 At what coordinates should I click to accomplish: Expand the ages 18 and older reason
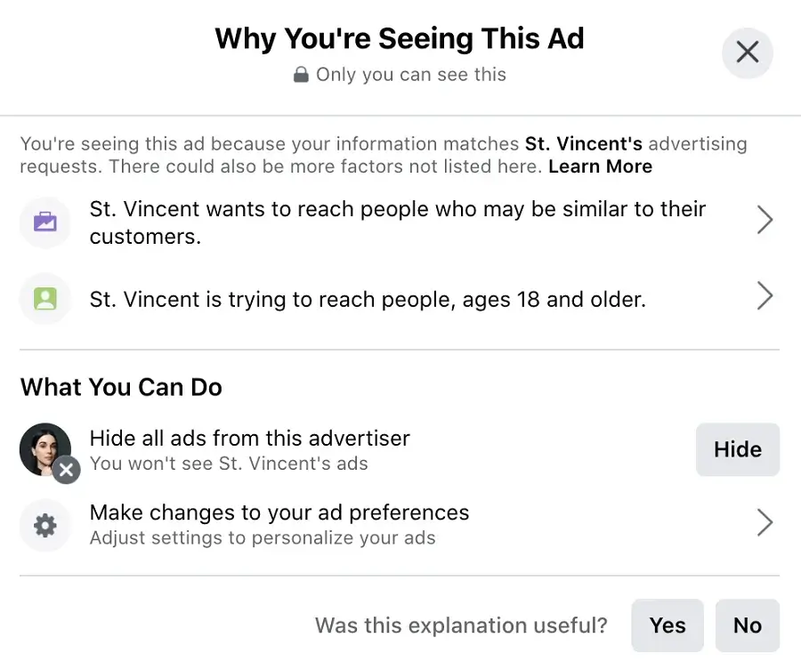point(764,297)
